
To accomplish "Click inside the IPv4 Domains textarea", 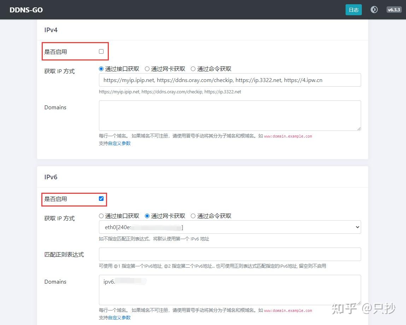I will coord(230,115).
